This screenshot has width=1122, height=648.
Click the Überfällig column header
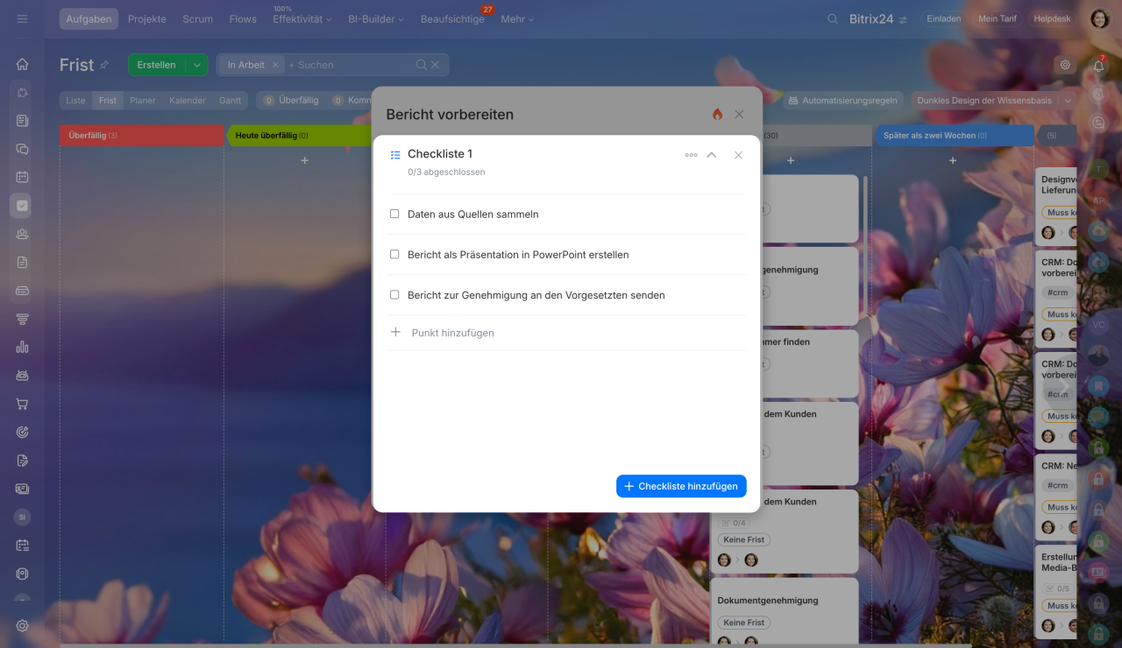141,136
